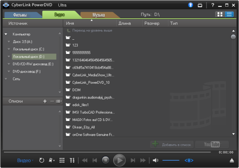
Task: Collapse the Компьютер tree node
Action: 6,34
